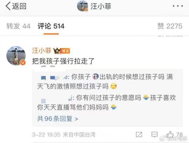Tap the comment text 把我孩子强行拉走了

pos(63,61)
